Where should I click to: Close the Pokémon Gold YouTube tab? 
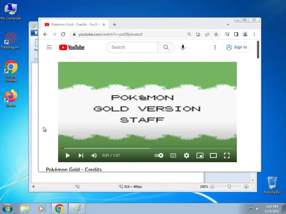tap(104, 25)
